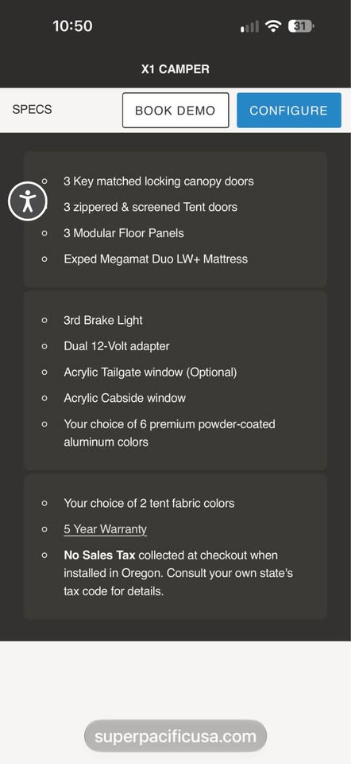Tap the Exped Megamat Duo LW+ Mattress item

click(156, 259)
